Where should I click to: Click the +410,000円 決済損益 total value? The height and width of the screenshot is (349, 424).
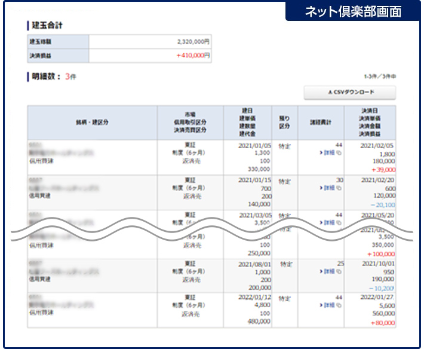192,56
